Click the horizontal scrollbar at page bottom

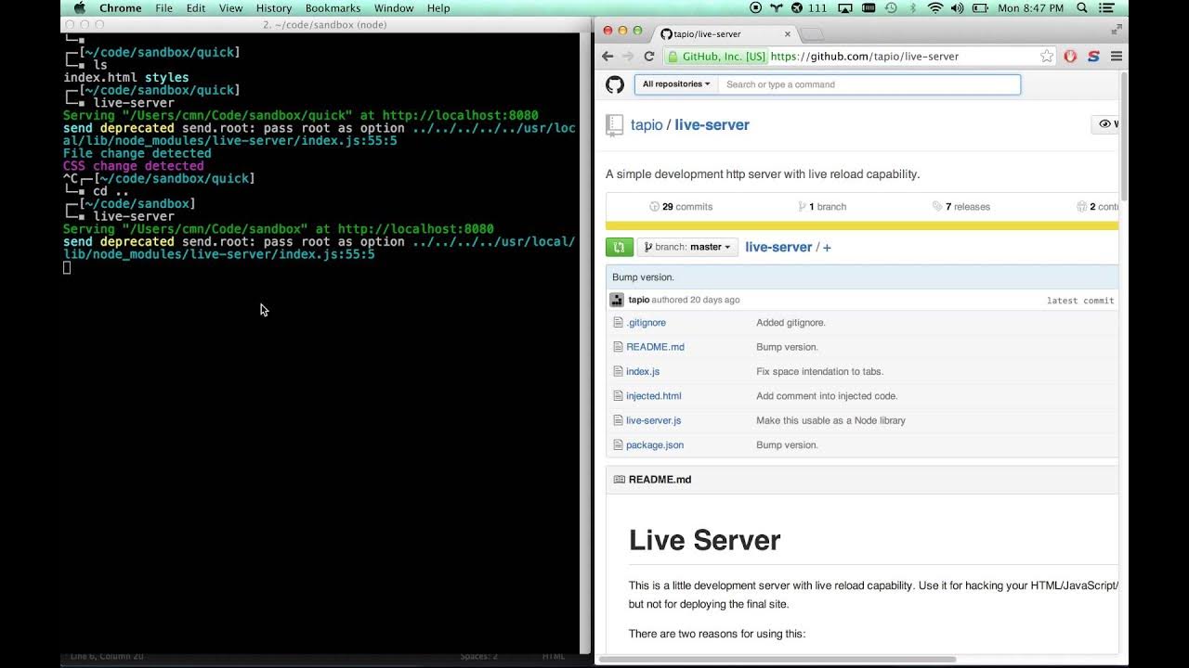point(776,660)
